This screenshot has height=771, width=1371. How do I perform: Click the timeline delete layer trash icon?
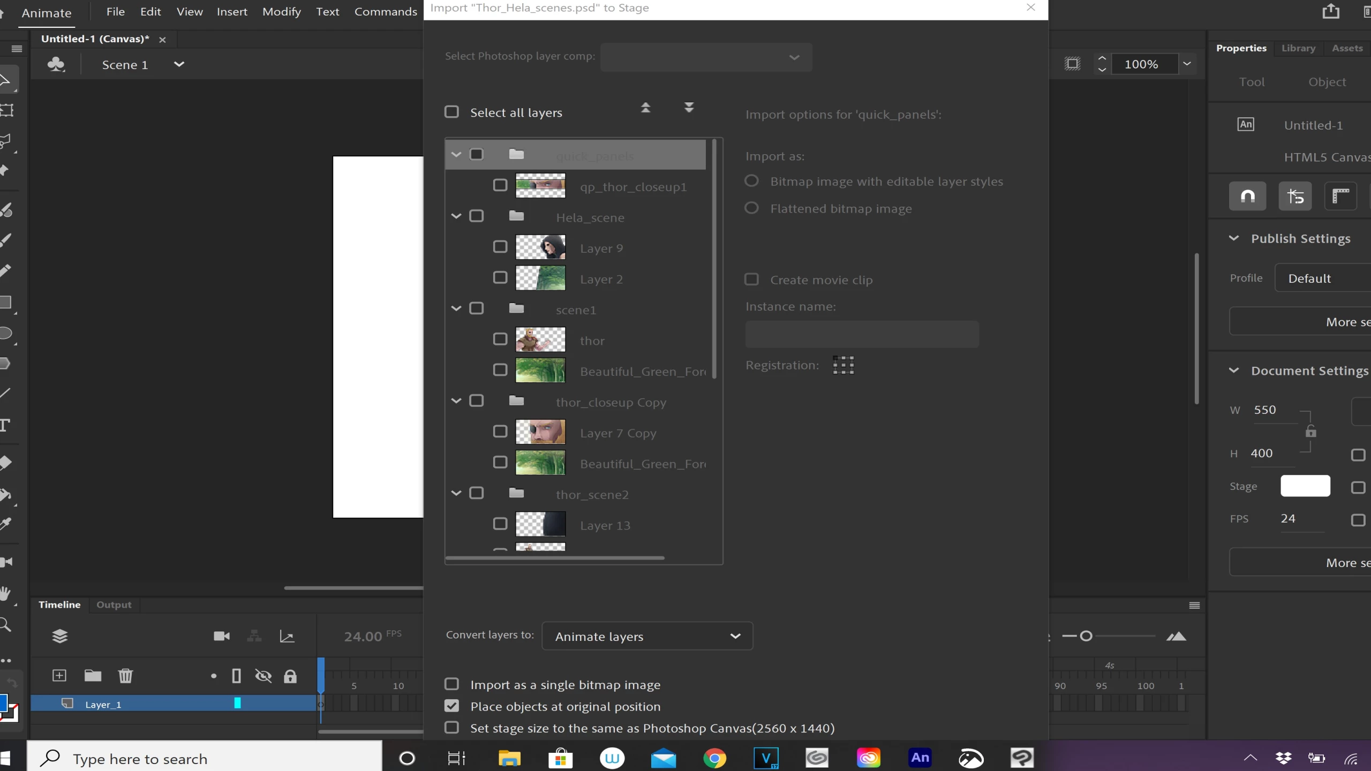(125, 676)
